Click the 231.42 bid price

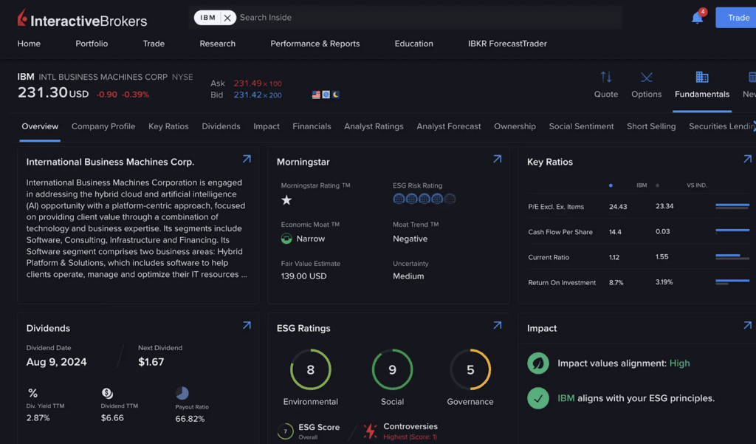[x=247, y=95]
